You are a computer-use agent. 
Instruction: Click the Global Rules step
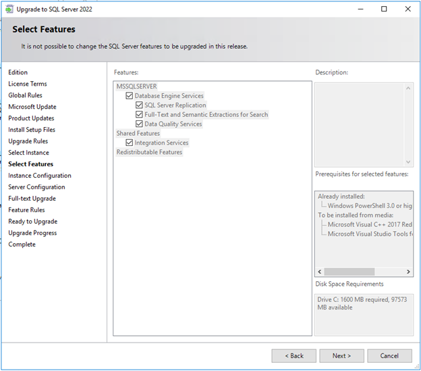[x=25, y=95]
